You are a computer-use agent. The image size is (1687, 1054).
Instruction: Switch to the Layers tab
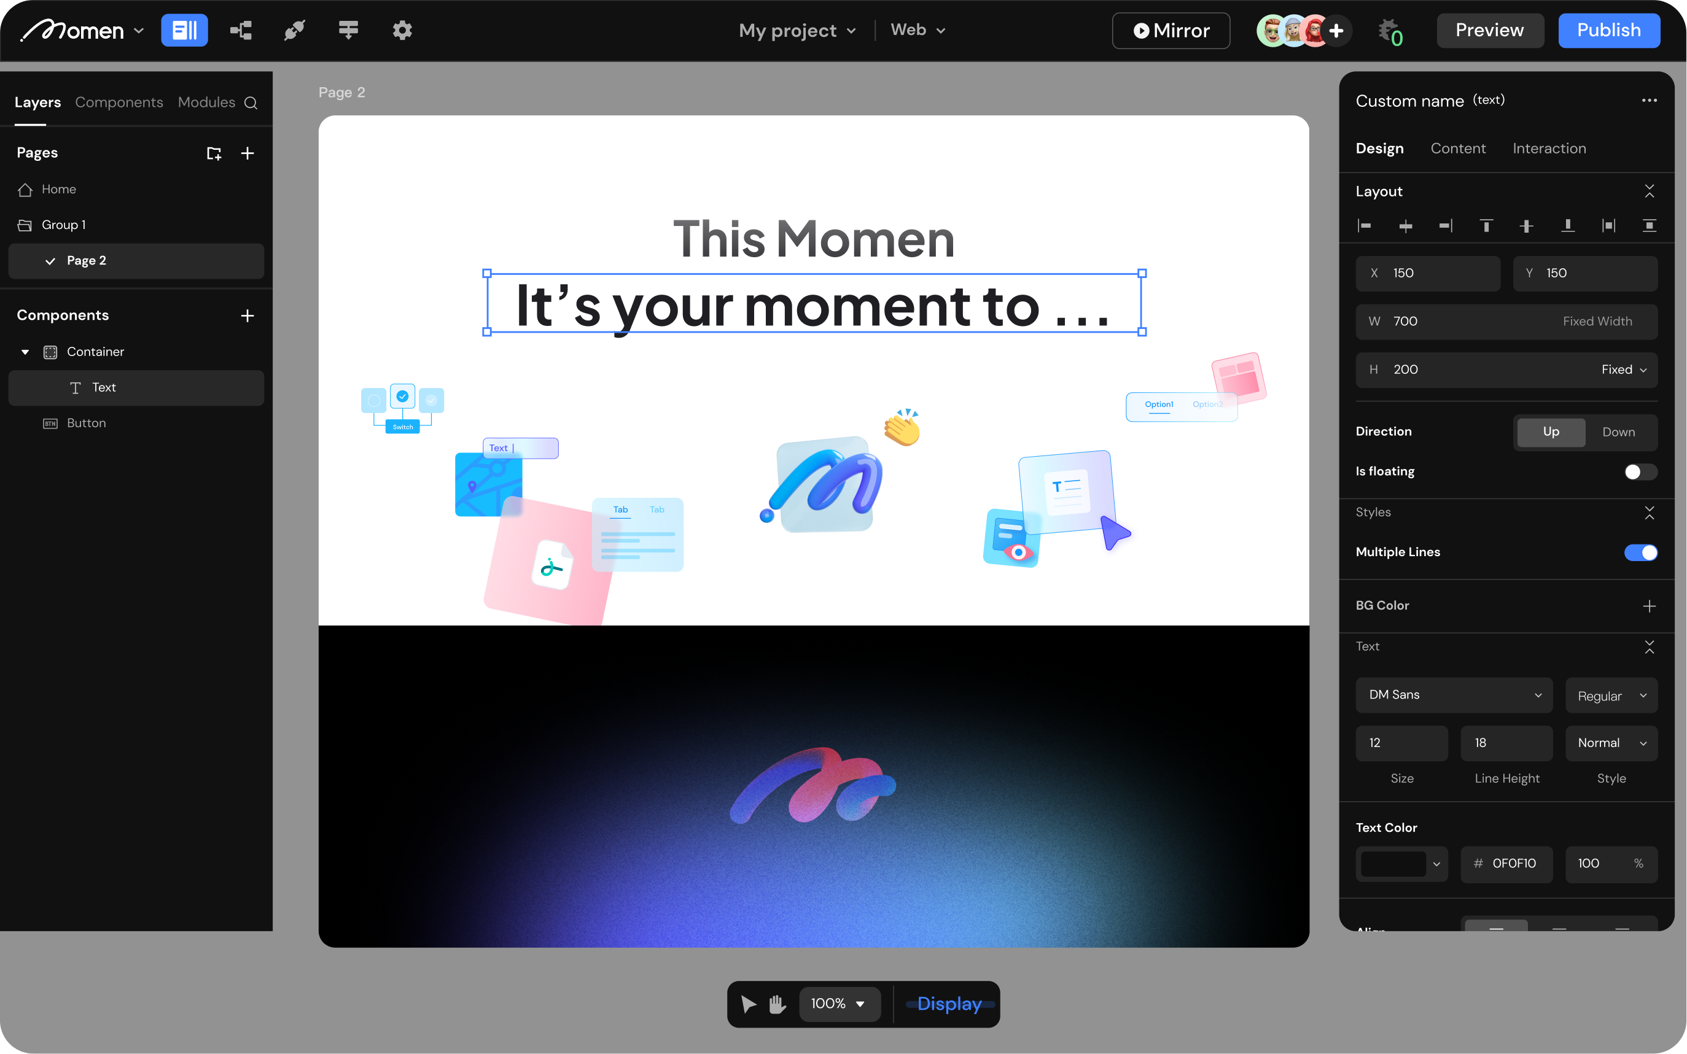tap(37, 103)
